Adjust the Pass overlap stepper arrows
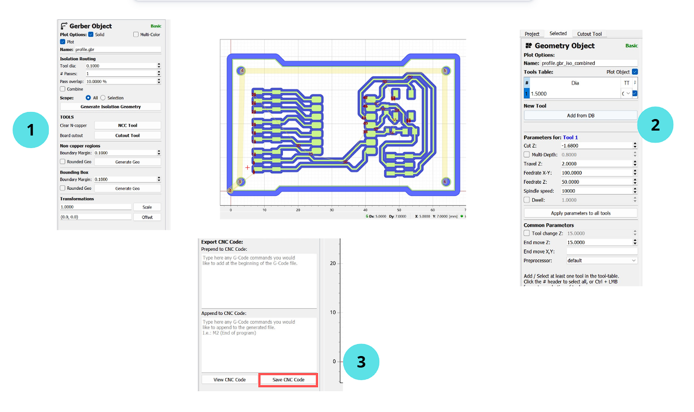 click(x=159, y=81)
